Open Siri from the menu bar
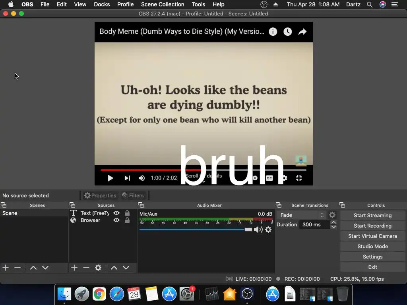Image resolution: width=407 pixels, height=305 pixels. (383, 4)
